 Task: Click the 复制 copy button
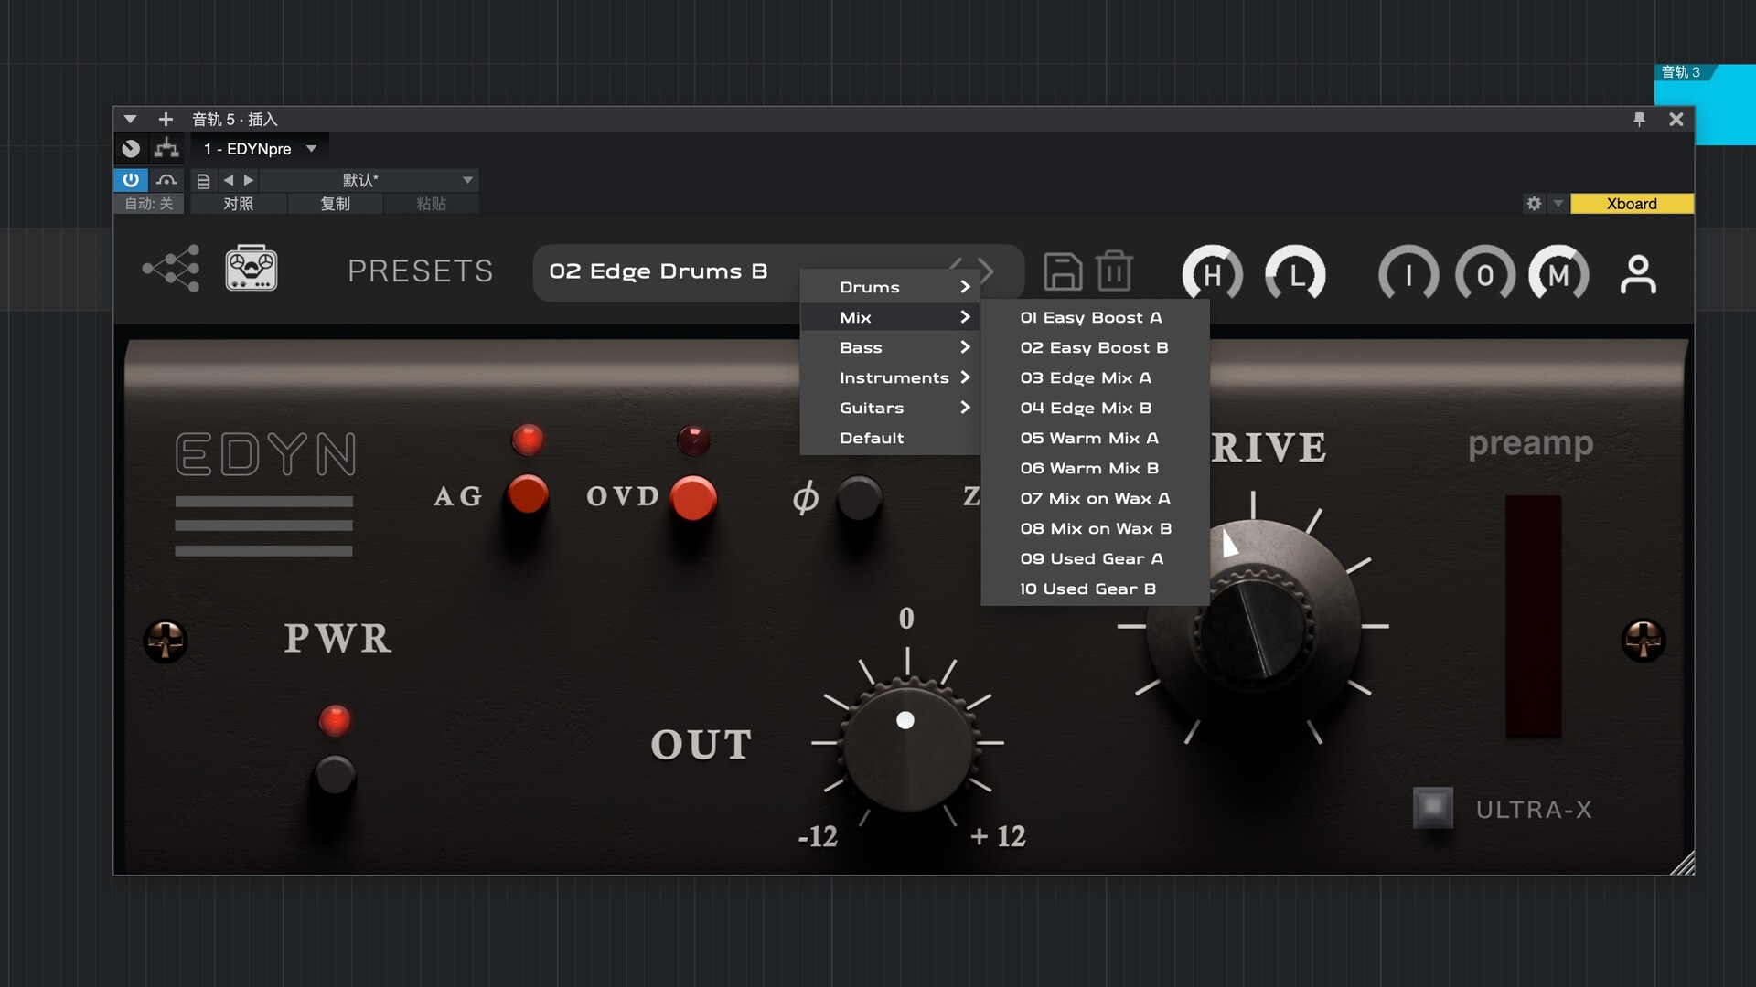(335, 204)
